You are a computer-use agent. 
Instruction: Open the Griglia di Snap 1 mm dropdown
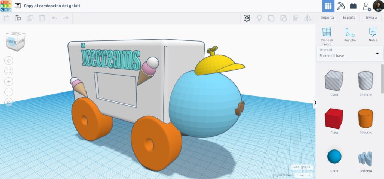coord(304,175)
